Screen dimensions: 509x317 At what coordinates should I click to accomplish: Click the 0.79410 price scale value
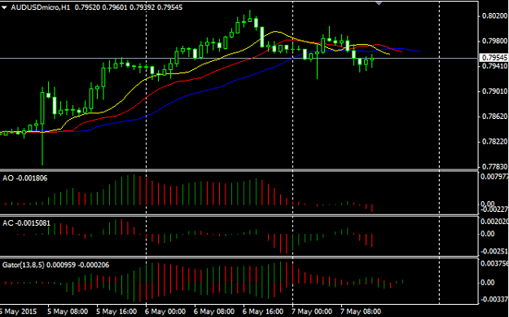click(x=495, y=66)
